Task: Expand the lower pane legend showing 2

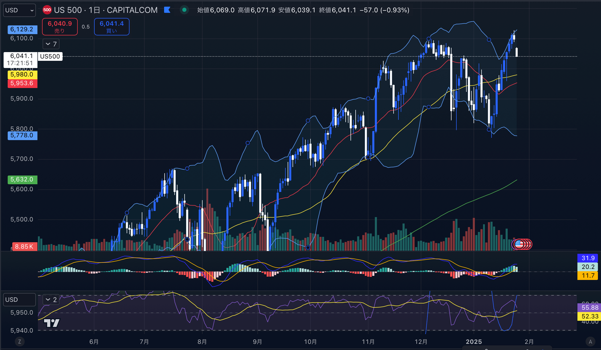Action: [51, 299]
